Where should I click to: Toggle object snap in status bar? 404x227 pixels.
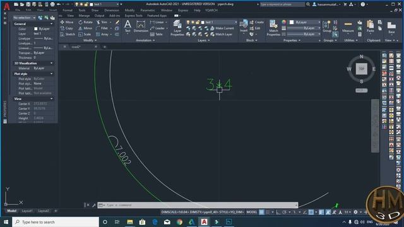311,212
